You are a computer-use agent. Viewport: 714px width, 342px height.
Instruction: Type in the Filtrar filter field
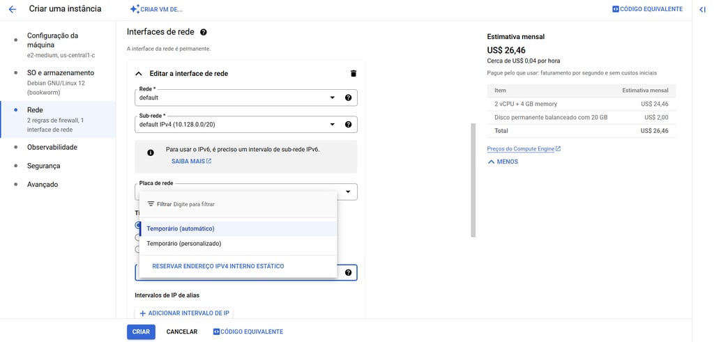click(x=237, y=204)
